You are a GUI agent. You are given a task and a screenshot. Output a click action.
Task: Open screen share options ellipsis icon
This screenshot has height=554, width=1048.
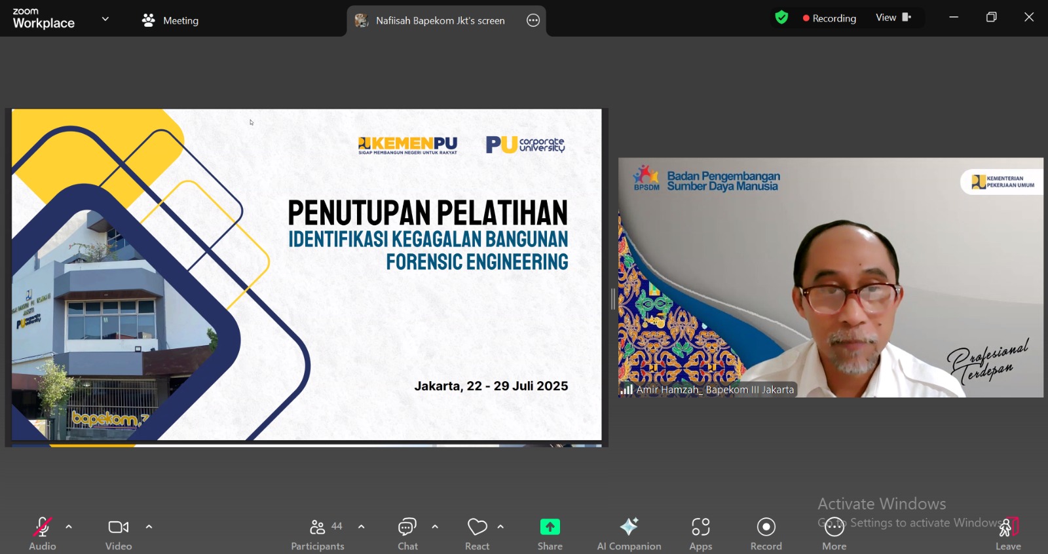click(x=533, y=20)
